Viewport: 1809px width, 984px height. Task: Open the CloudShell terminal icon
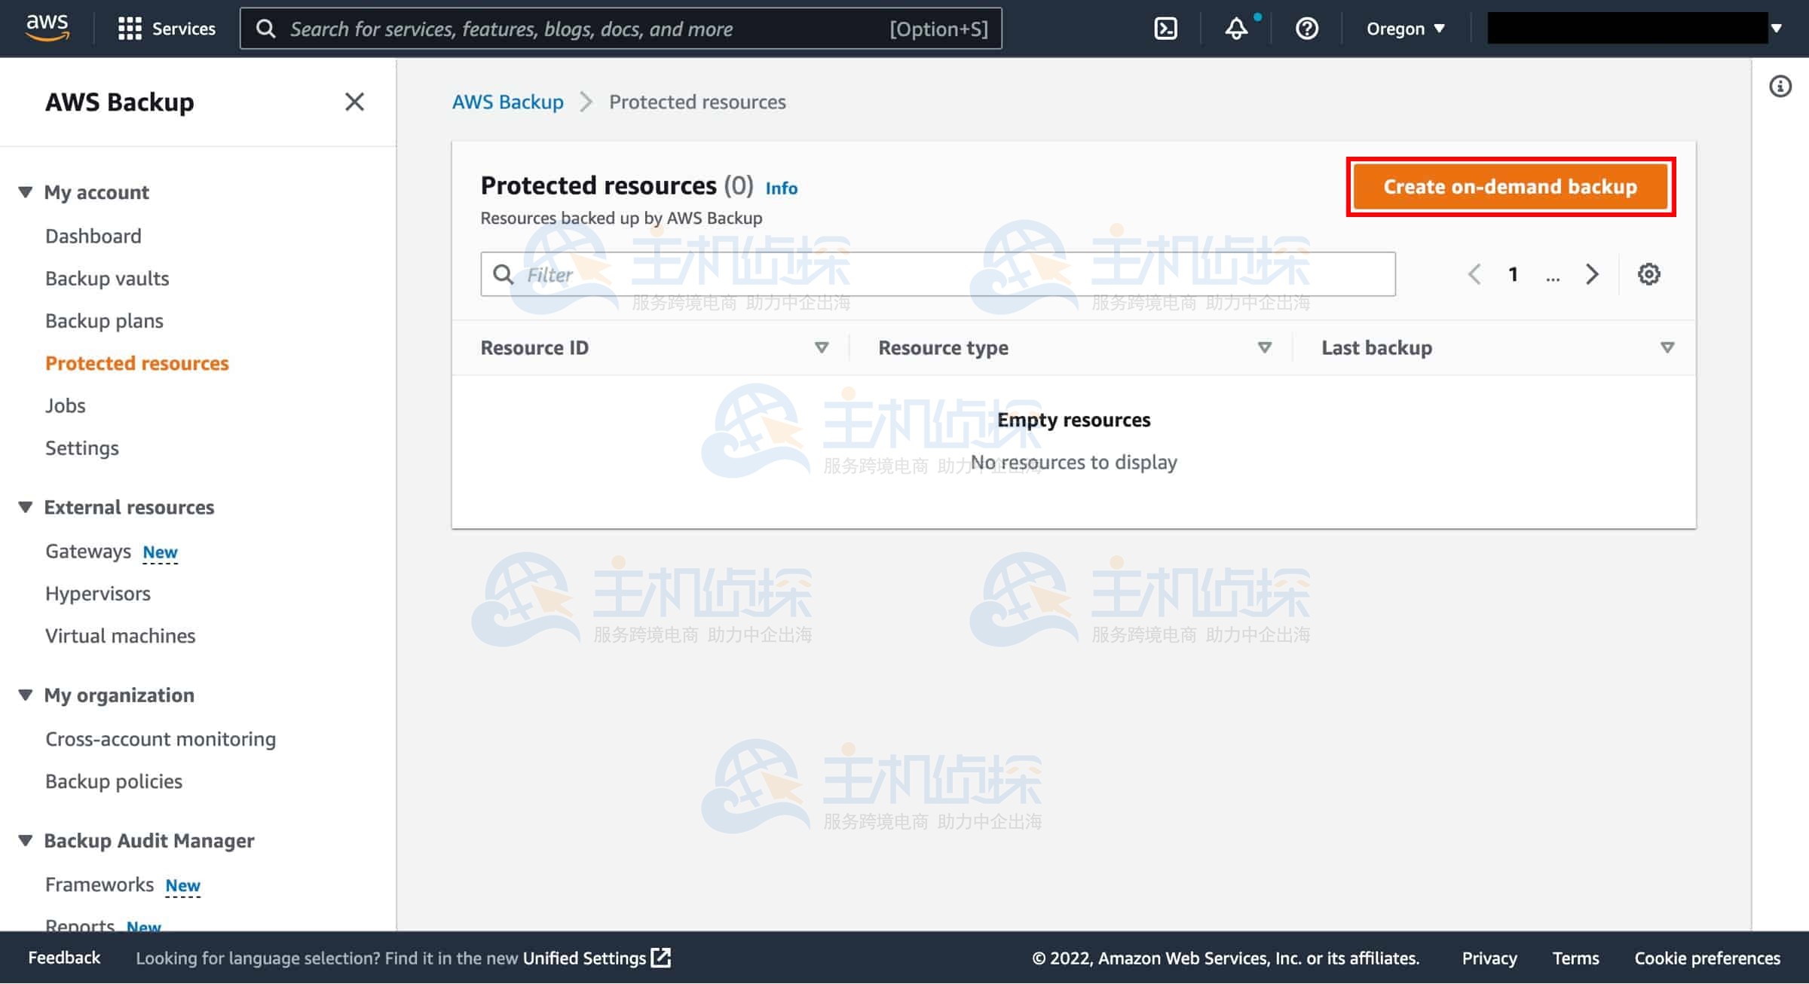(1165, 29)
